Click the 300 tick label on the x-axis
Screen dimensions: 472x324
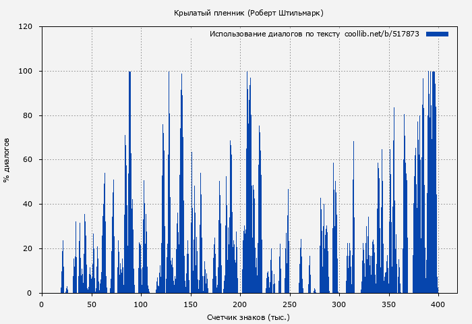[x=339, y=304]
